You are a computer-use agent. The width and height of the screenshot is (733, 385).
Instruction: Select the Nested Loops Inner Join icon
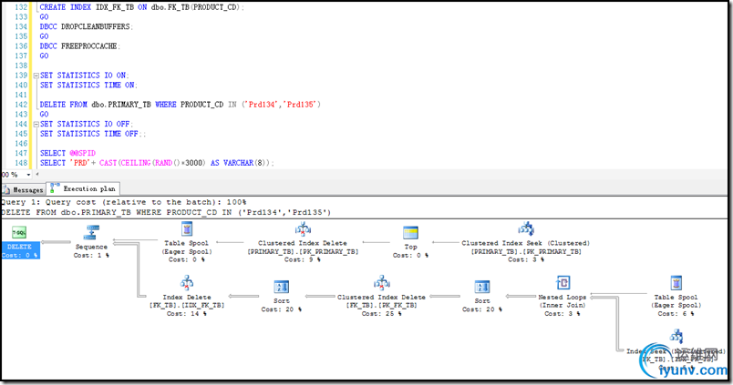[x=563, y=283]
